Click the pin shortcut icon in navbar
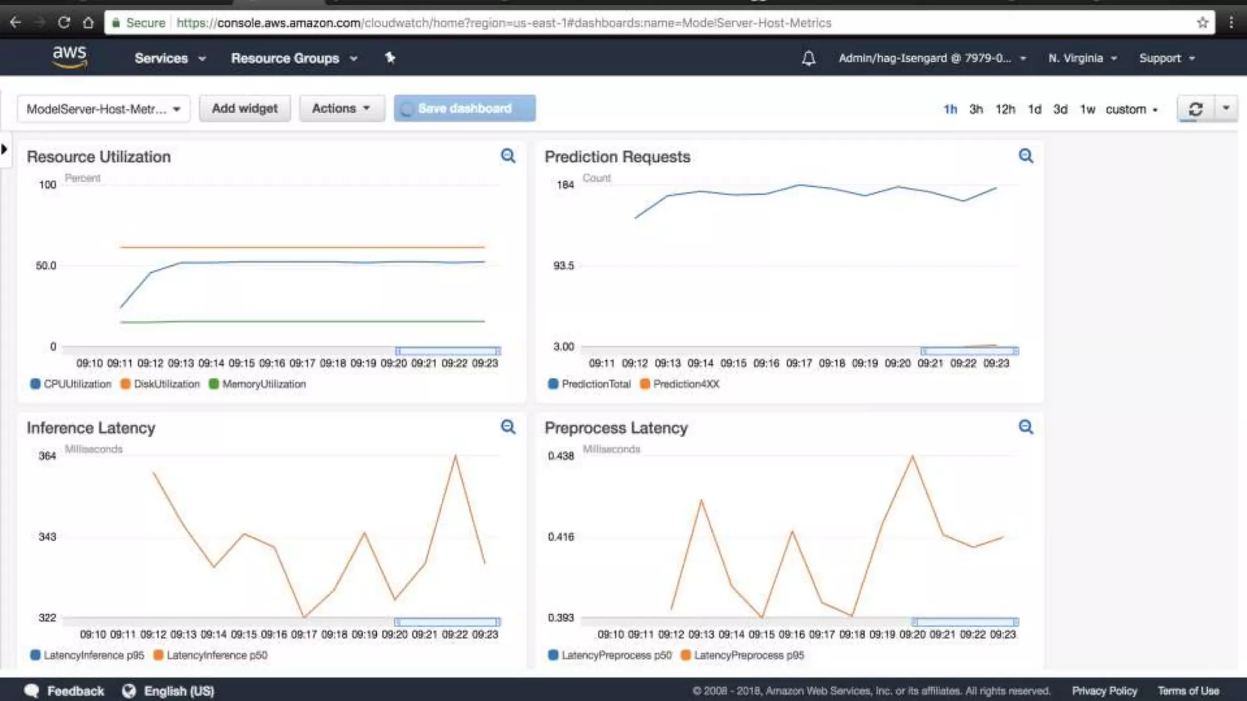Screen dimensions: 1247x701 tap(390, 58)
